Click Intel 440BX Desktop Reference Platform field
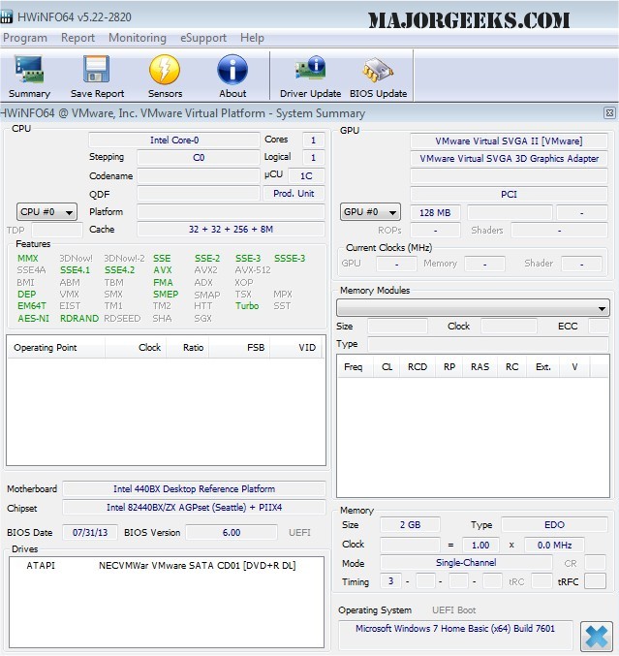The height and width of the screenshot is (656, 619). pyautogui.click(x=194, y=488)
